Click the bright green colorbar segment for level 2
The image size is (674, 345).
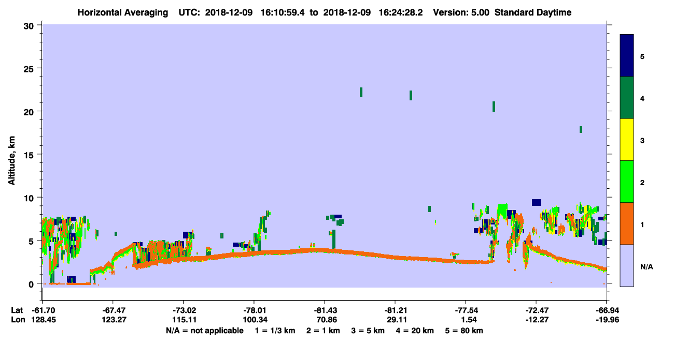click(627, 182)
